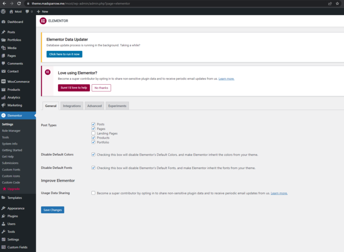Open the Role Manager submenu item

[11, 131]
